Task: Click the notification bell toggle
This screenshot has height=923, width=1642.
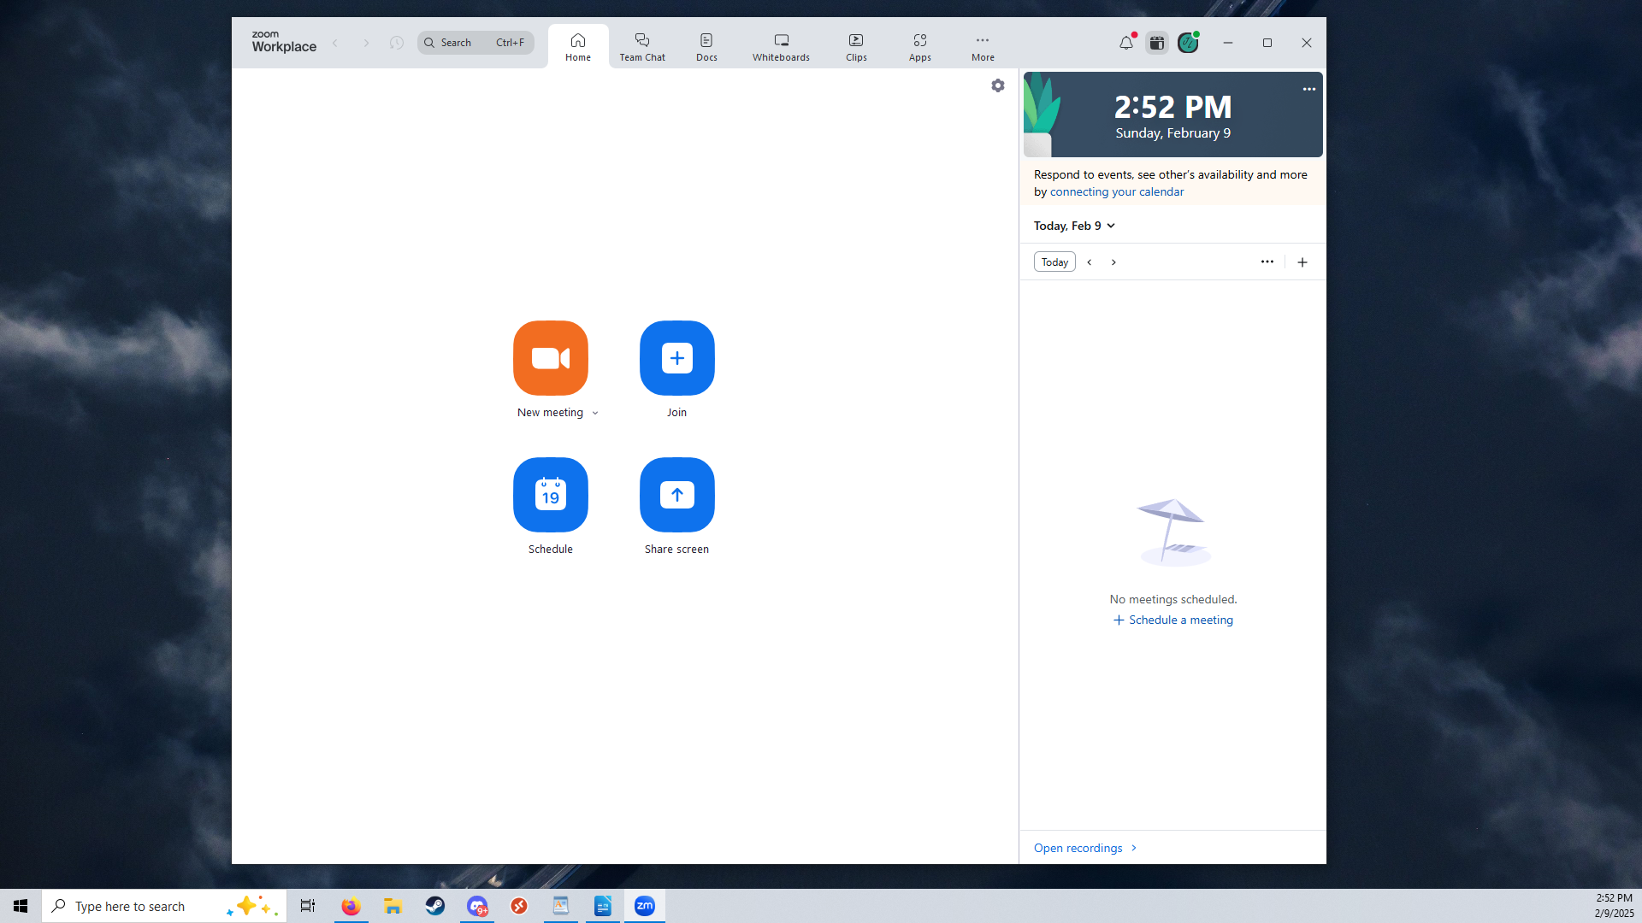Action: pyautogui.click(x=1125, y=43)
